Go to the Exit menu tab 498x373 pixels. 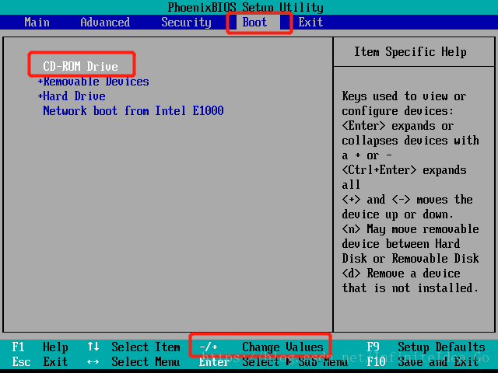(310, 23)
